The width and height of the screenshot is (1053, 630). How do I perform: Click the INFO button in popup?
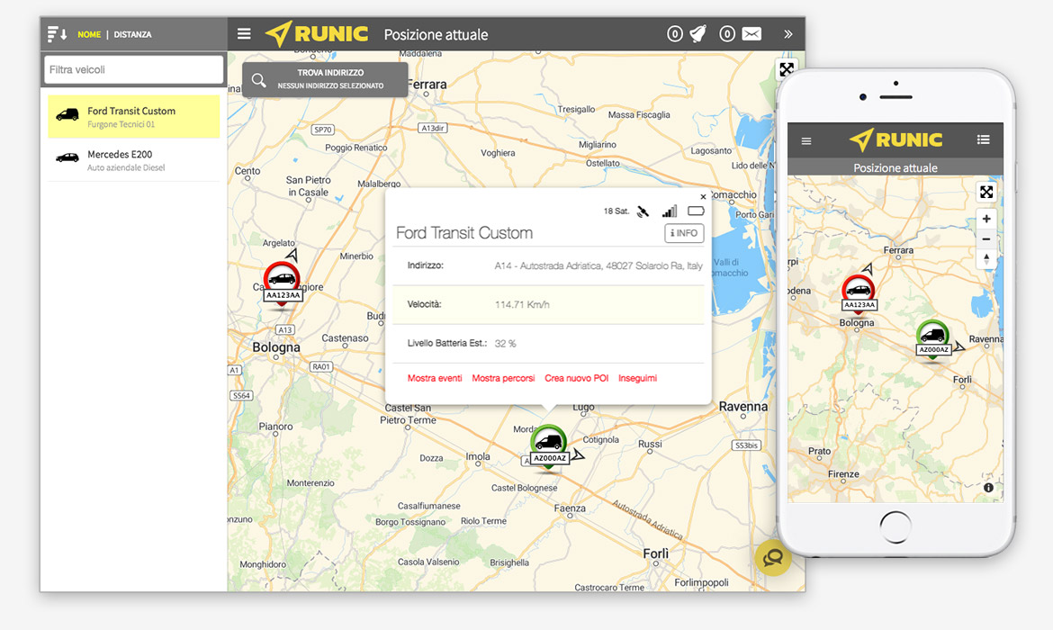(x=684, y=233)
